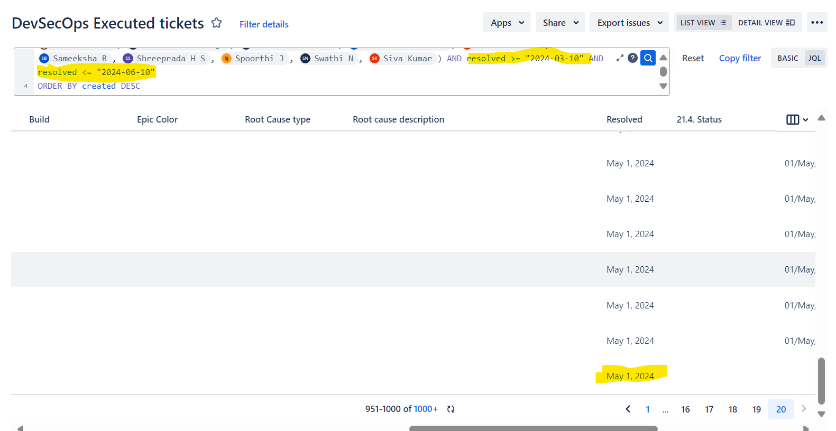Click Copy filter link
836x431 pixels.
click(740, 58)
